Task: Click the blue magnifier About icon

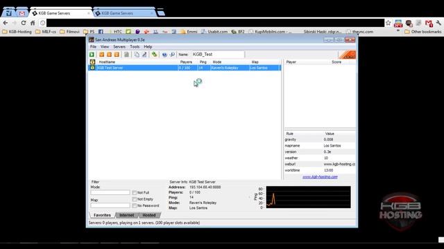Action: pyautogui.click(x=172, y=55)
